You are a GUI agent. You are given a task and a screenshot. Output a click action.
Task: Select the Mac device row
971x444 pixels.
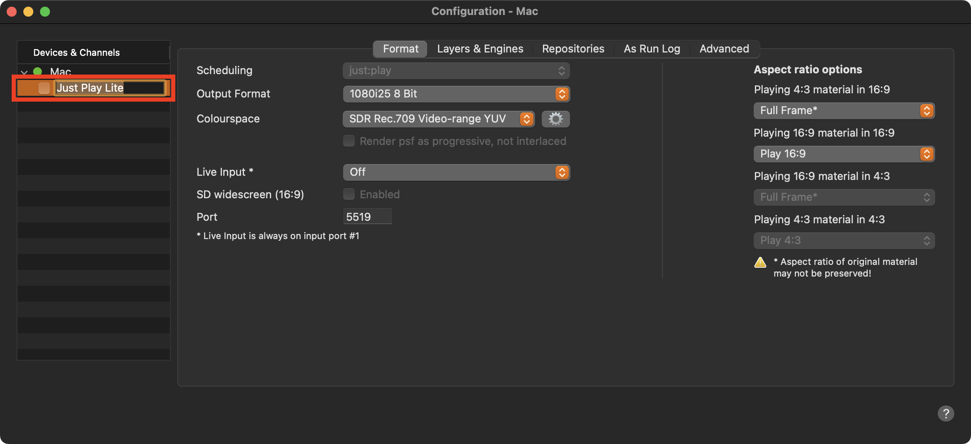click(x=94, y=72)
